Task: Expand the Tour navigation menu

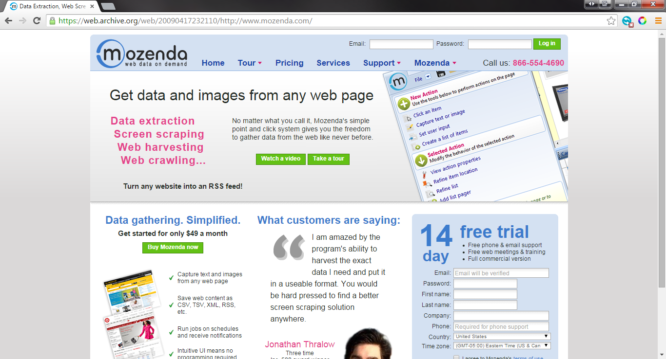Action: pos(250,63)
